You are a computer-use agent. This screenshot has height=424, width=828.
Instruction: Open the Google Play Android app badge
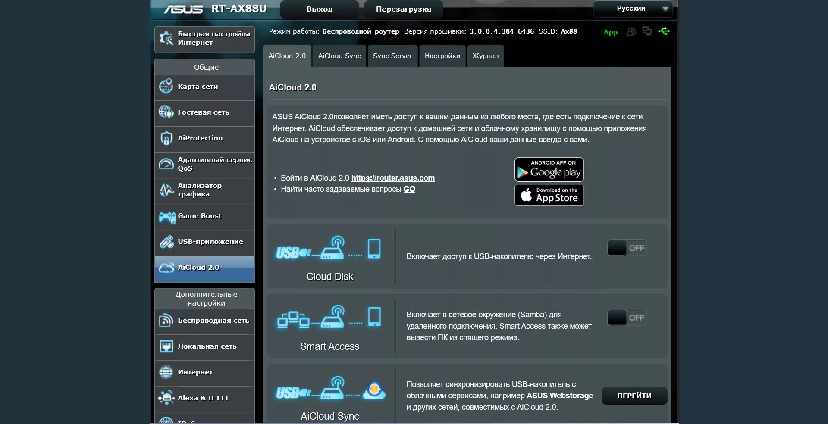pos(549,169)
